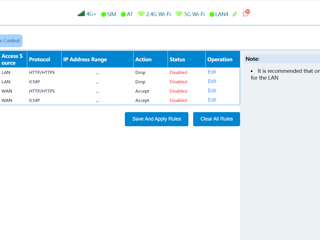Screen dimensions: 320x240
Task: Click the Note panel heading
Action: tap(252, 59)
